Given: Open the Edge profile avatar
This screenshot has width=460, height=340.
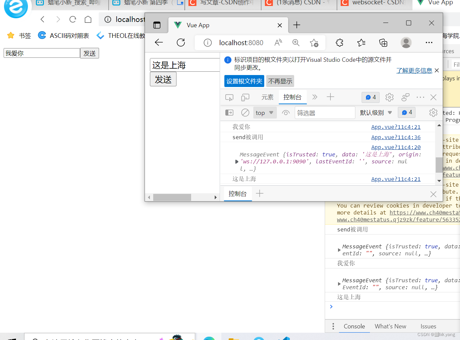Looking at the screenshot, I should coord(406,42).
